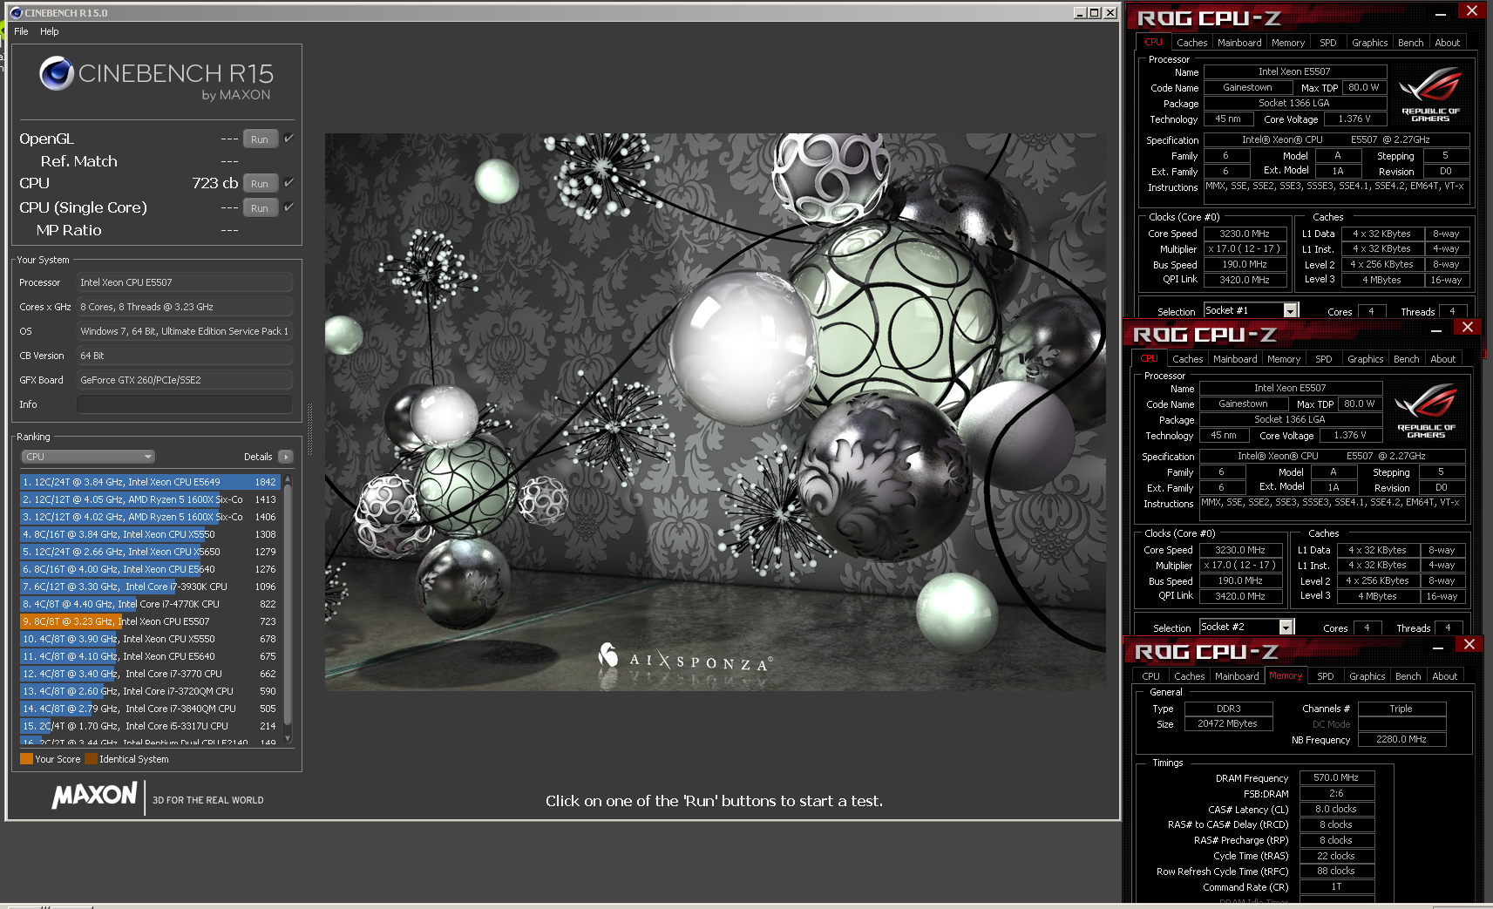The width and height of the screenshot is (1493, 909).
Task: Run the CPU (Single Core) test
Action: point(260,208)
